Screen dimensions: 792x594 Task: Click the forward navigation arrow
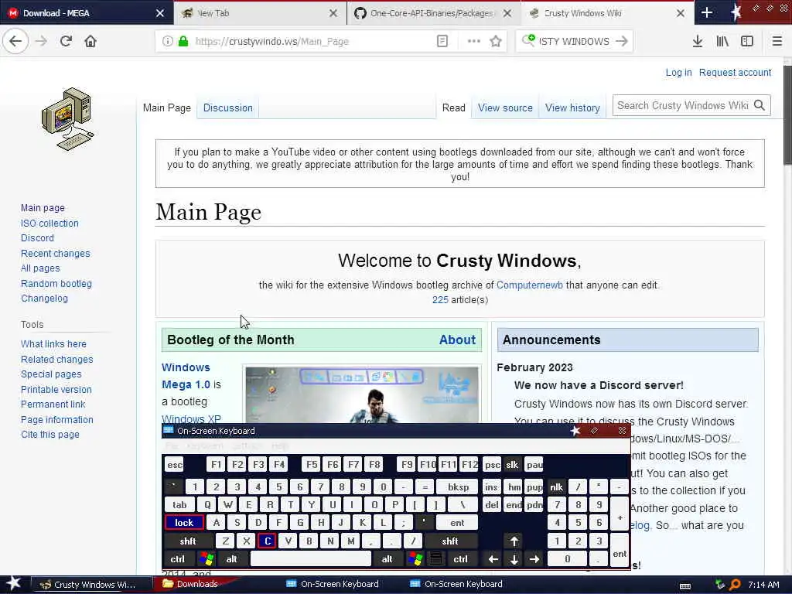click(x=41, y=41)
